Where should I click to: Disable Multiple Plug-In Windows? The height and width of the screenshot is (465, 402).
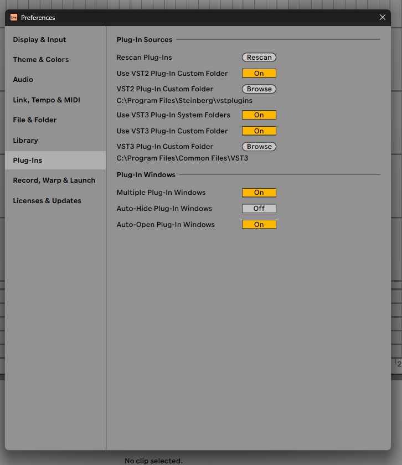click(x=259, y=193)
